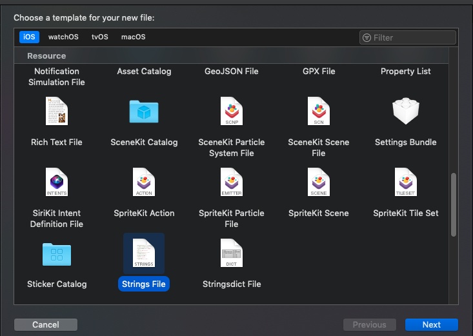
Task: Focus the Filter text field
Action: (408, 37)
